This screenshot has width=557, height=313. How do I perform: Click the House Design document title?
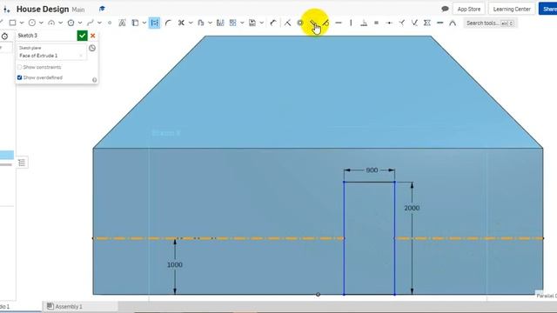[x=43, y=10]
